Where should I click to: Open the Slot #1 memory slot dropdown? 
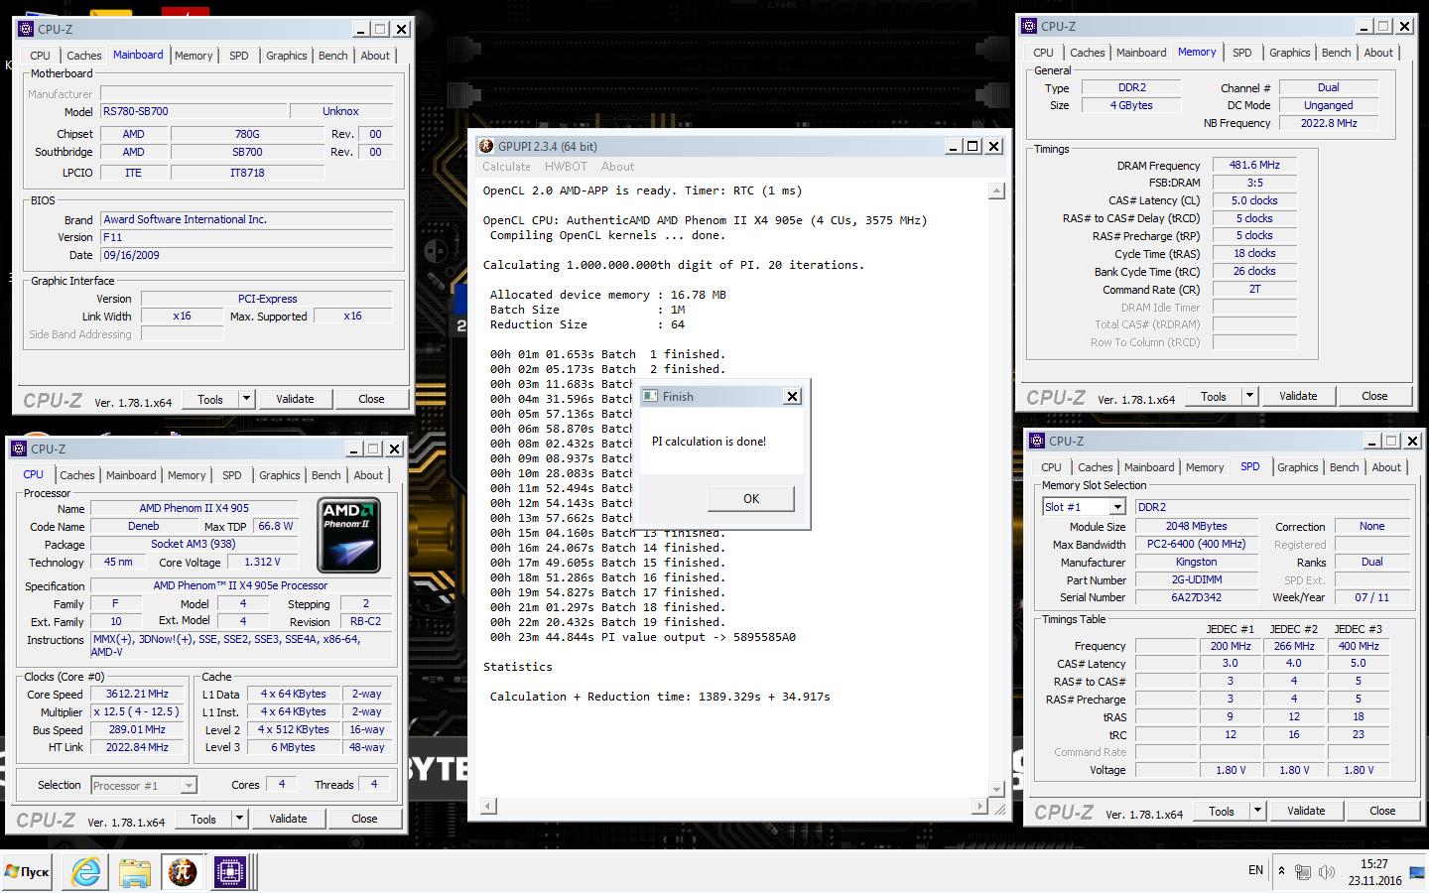pos(1116,507)
